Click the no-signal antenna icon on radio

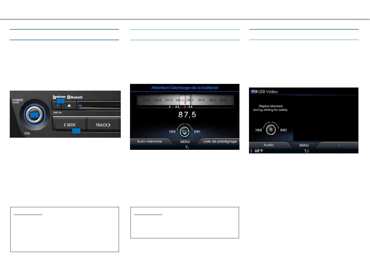coord(187,147)
